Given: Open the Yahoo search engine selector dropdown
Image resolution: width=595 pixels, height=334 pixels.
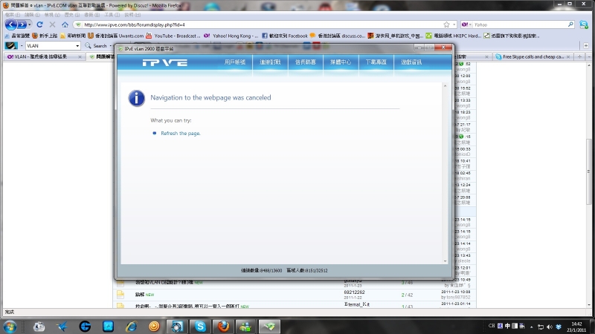Looking at the screenshot, I should pyautogui.click(x=466, y=24).
